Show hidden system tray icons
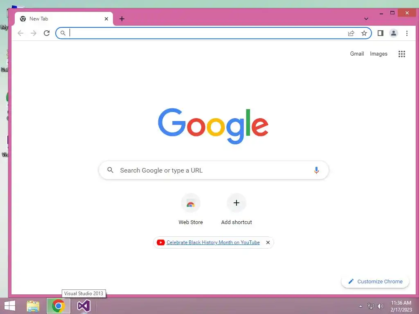 [x=361, y=306]
